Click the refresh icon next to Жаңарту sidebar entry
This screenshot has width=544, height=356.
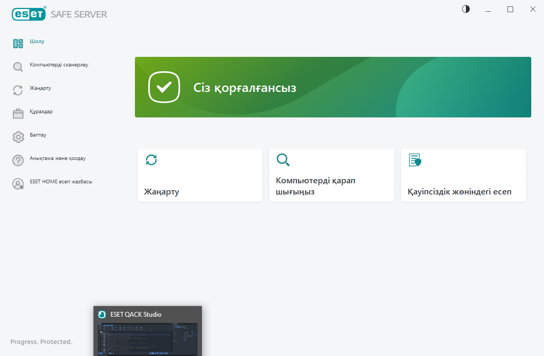click(x=17, y=89)
